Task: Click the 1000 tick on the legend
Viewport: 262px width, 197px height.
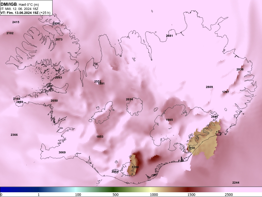Action: click(154, 195)
